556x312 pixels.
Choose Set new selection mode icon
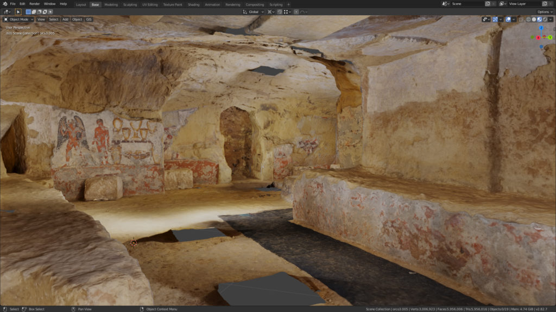28,12
